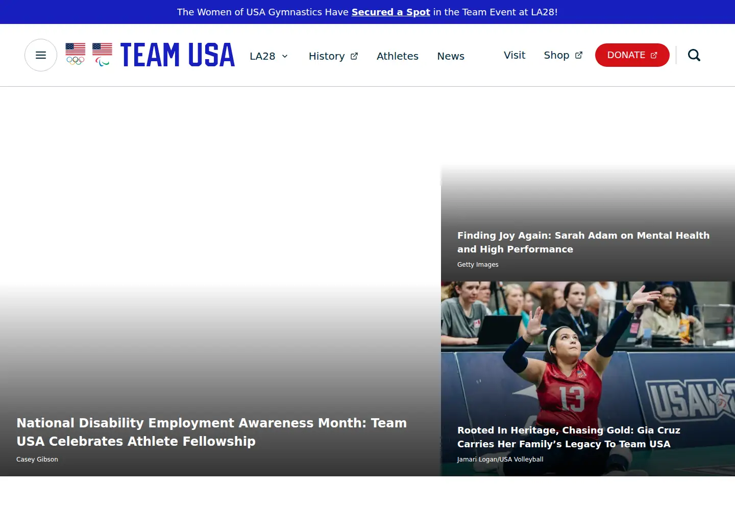Expand the LA28 dropdown menu
This screenshot has height=510, width=735.
click(269, 56)
